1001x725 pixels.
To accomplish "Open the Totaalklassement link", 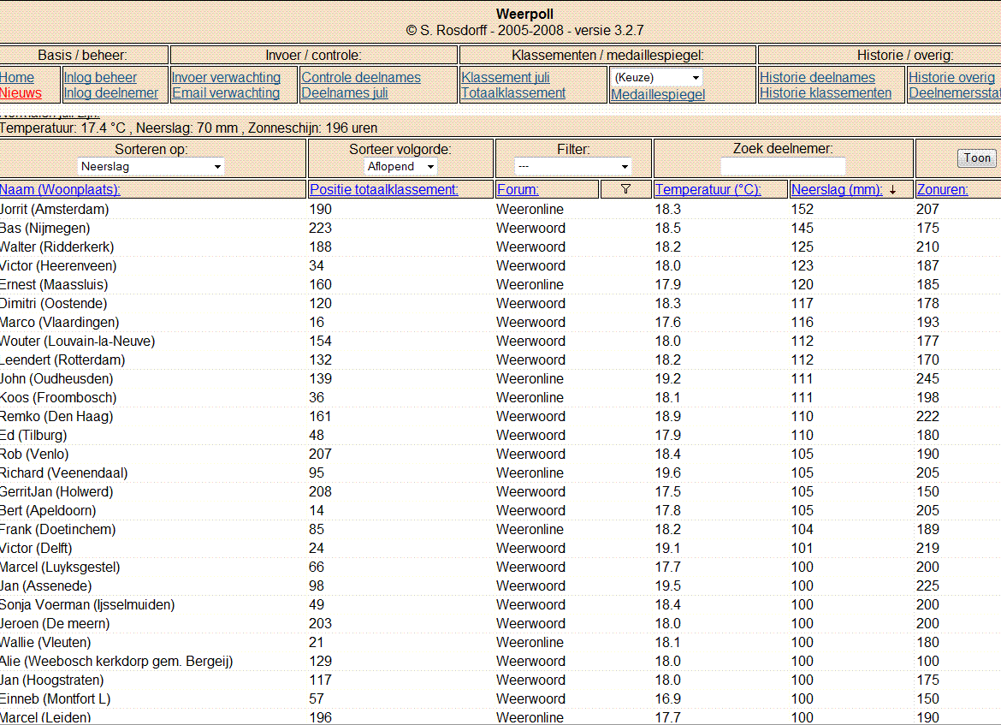I will pyautogui.click(x=513, y=92).
